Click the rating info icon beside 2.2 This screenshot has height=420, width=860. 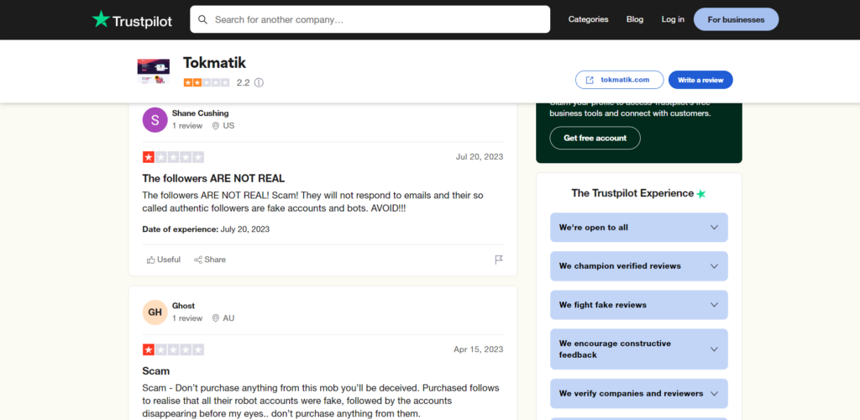click(x=259, y=83)
